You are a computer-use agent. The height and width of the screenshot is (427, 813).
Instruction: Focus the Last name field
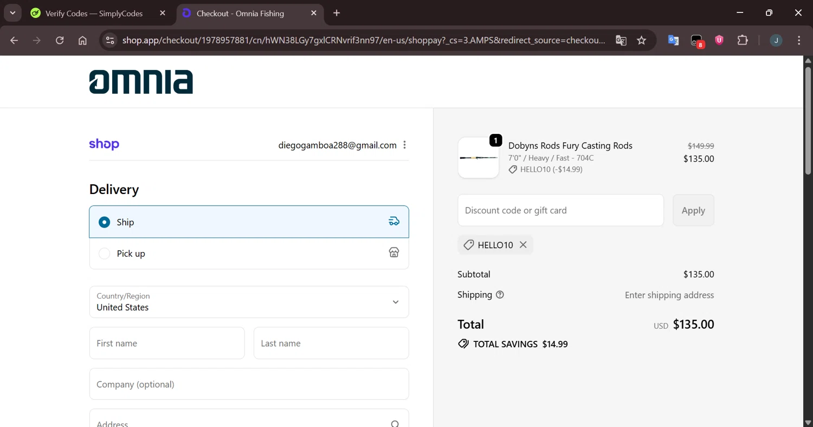click(x=331, y=343)
